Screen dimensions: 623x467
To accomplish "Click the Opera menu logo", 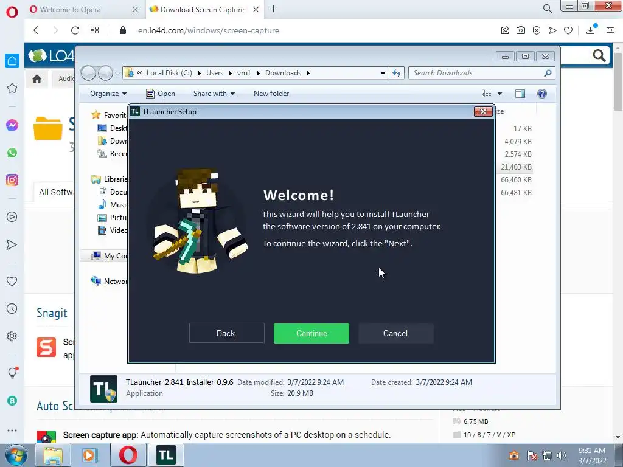I will [x=12, y=12].
